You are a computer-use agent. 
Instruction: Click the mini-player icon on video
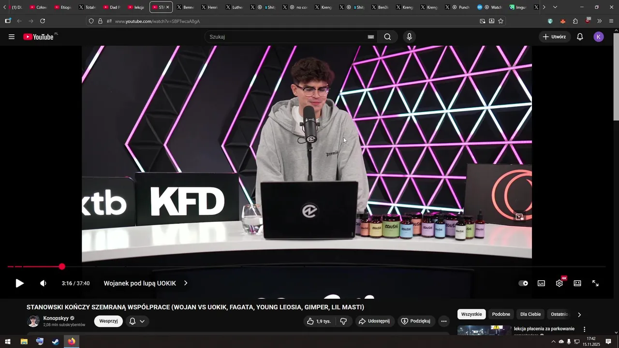[x=519, y=217]
